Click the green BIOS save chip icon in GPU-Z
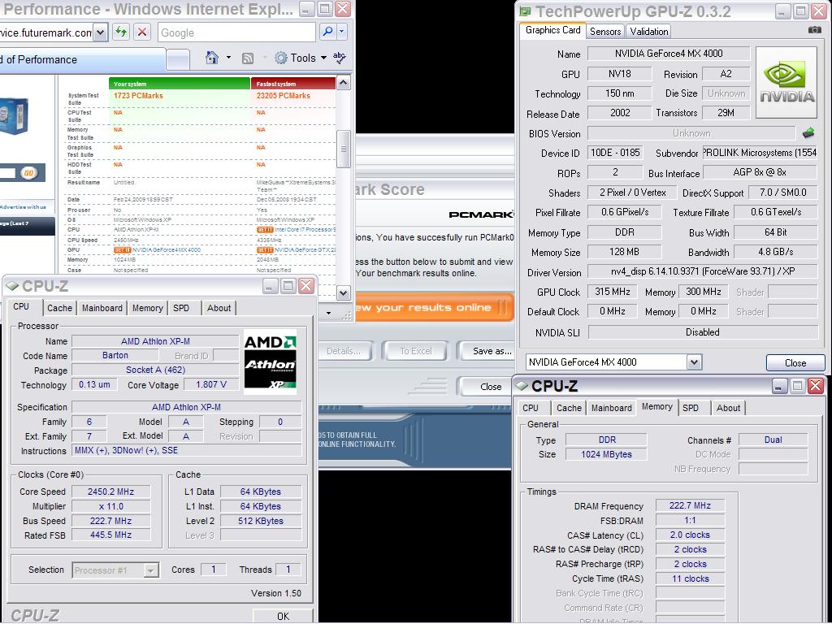The height and width of the screenshot is (624, 832). 808,132
